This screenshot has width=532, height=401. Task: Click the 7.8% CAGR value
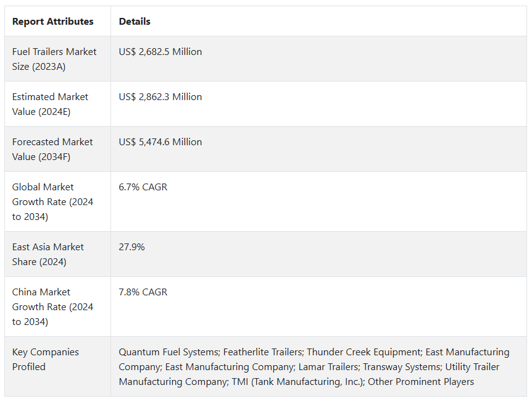click(143, 292)
